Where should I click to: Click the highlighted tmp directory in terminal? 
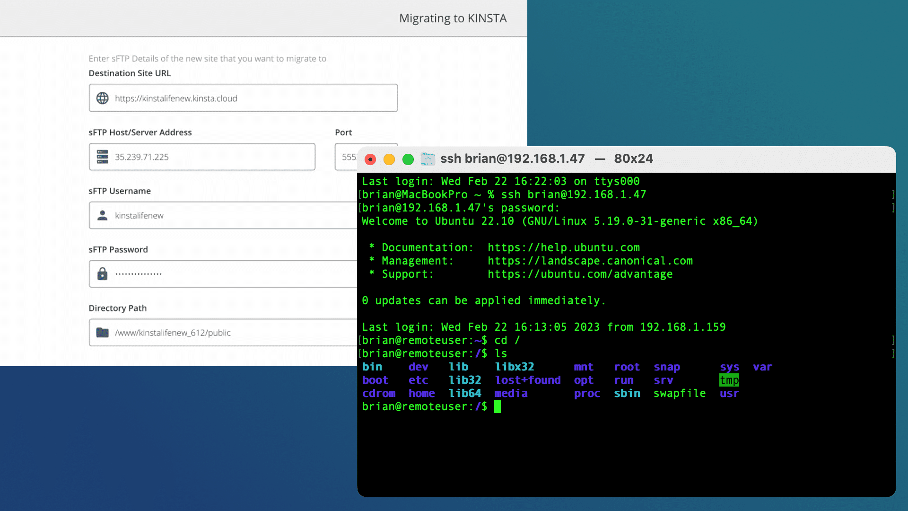point(729,380)
